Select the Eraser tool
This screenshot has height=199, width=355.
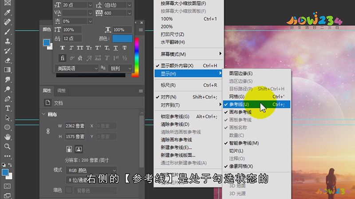(7, 60)
